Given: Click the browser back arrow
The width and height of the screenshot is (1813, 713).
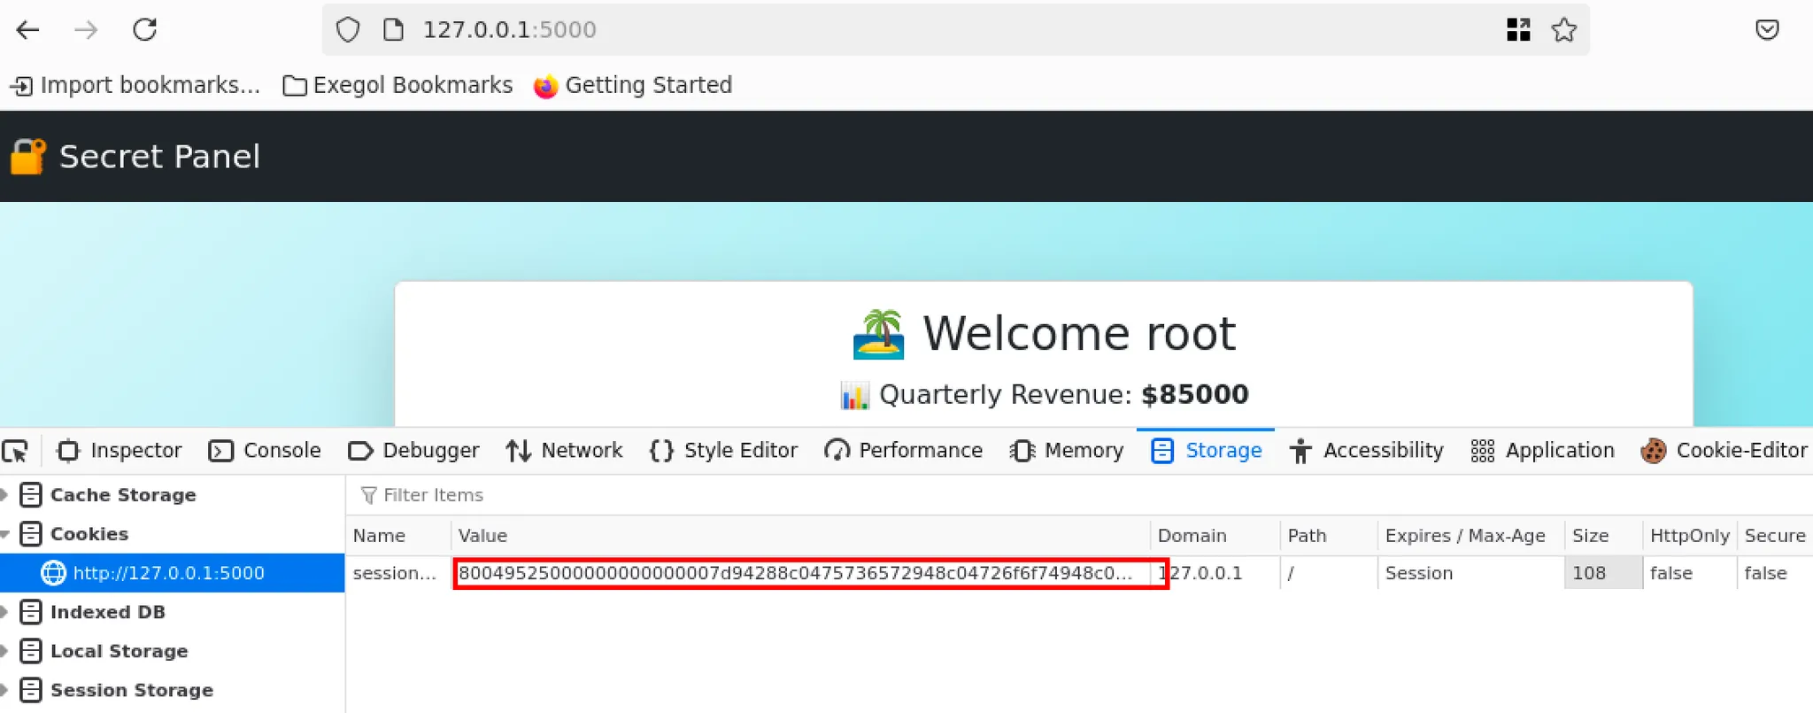Looking at the screenshot, I should (x=28, y=30).
